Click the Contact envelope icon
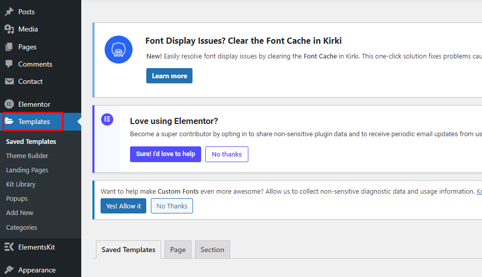The image size is (482, 277). click(9, 81)
